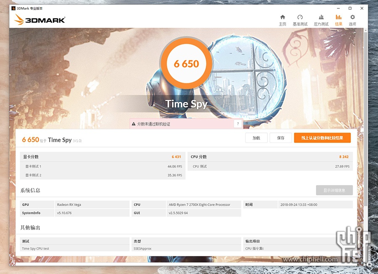This screenshot has height=274, width=378.
Task: Maximize the 3DMark window
Action: tap(350, 8)
